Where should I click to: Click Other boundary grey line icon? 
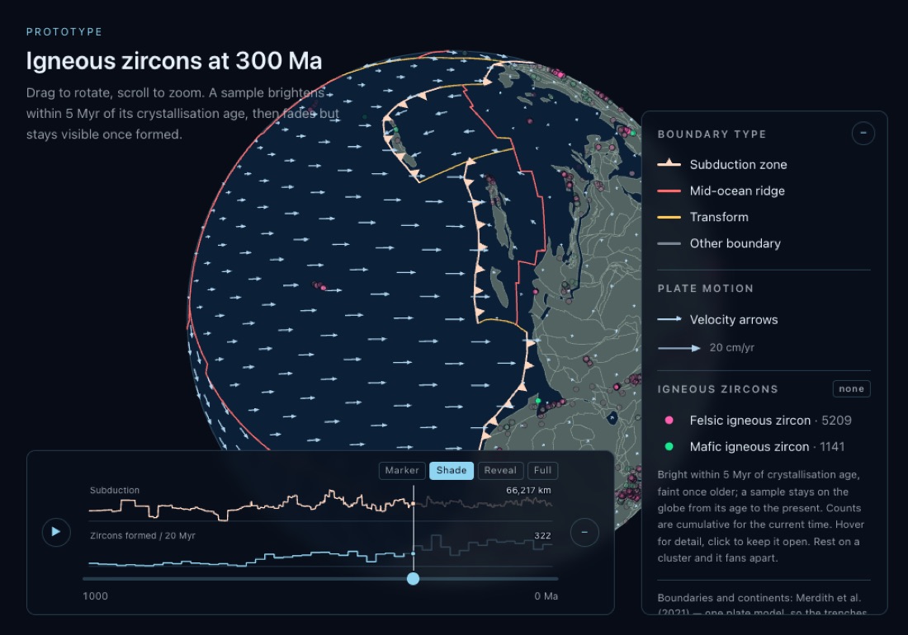tap(669, 243)
